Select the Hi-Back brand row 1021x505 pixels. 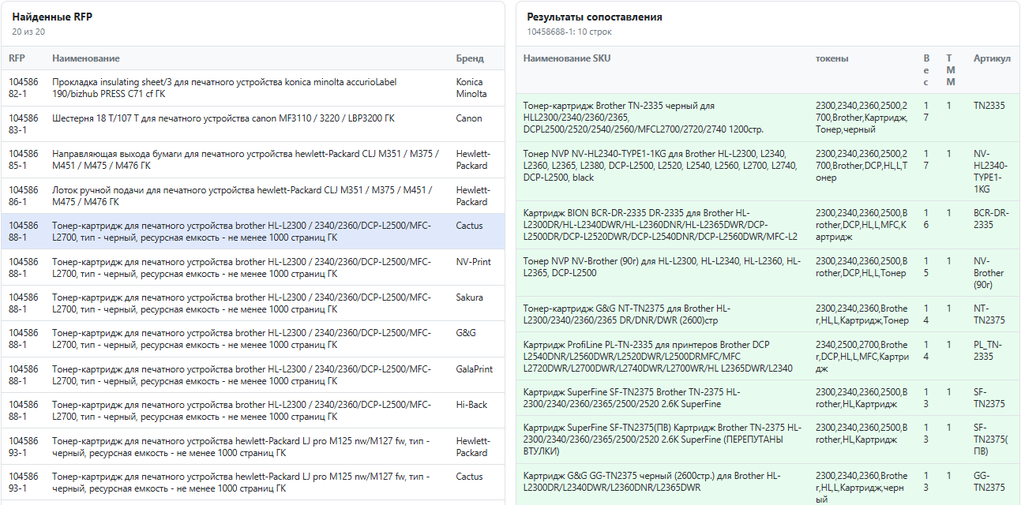[x=253, y=410]
